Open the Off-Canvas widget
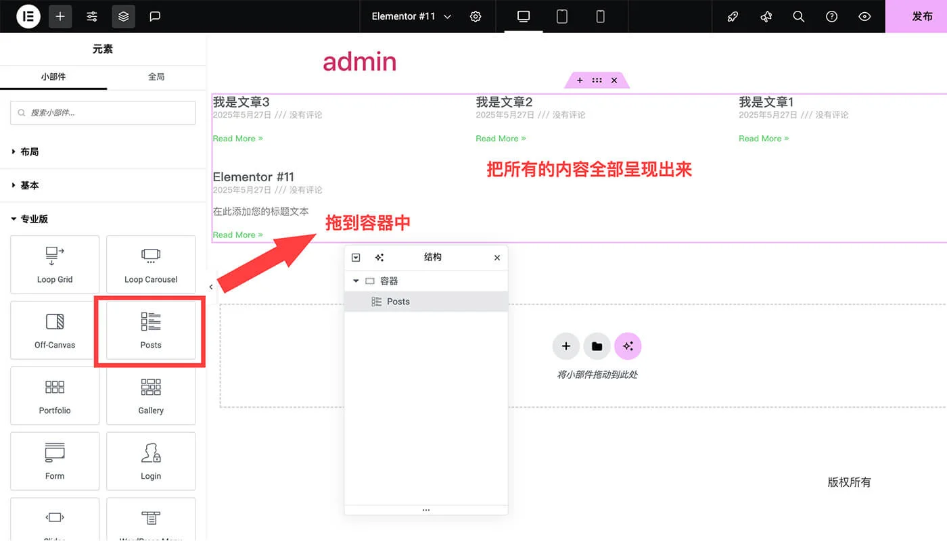The image size is (947, 541). 55,330
